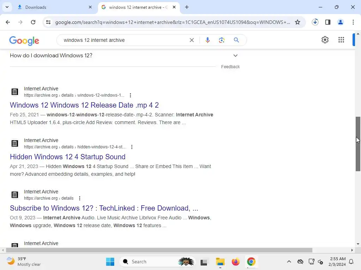Open Google quick settings gear

tap(325, 40)
